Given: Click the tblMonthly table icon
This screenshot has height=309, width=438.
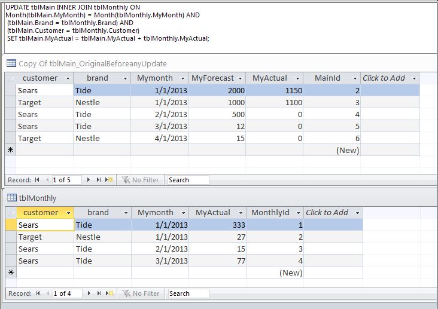Looking at the screenshot, I should pyautogui.click(x=12, y=198).
